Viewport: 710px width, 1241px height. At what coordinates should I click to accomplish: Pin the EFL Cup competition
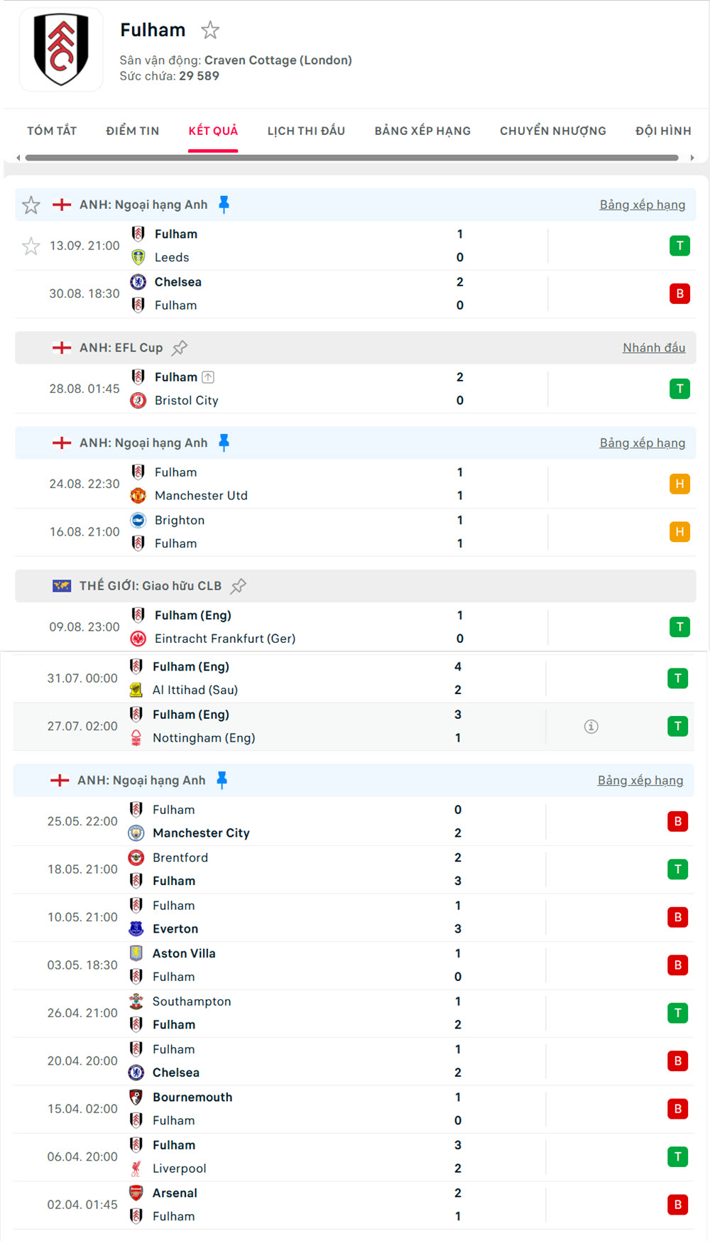pyautogui.click(x=180, y=348)
